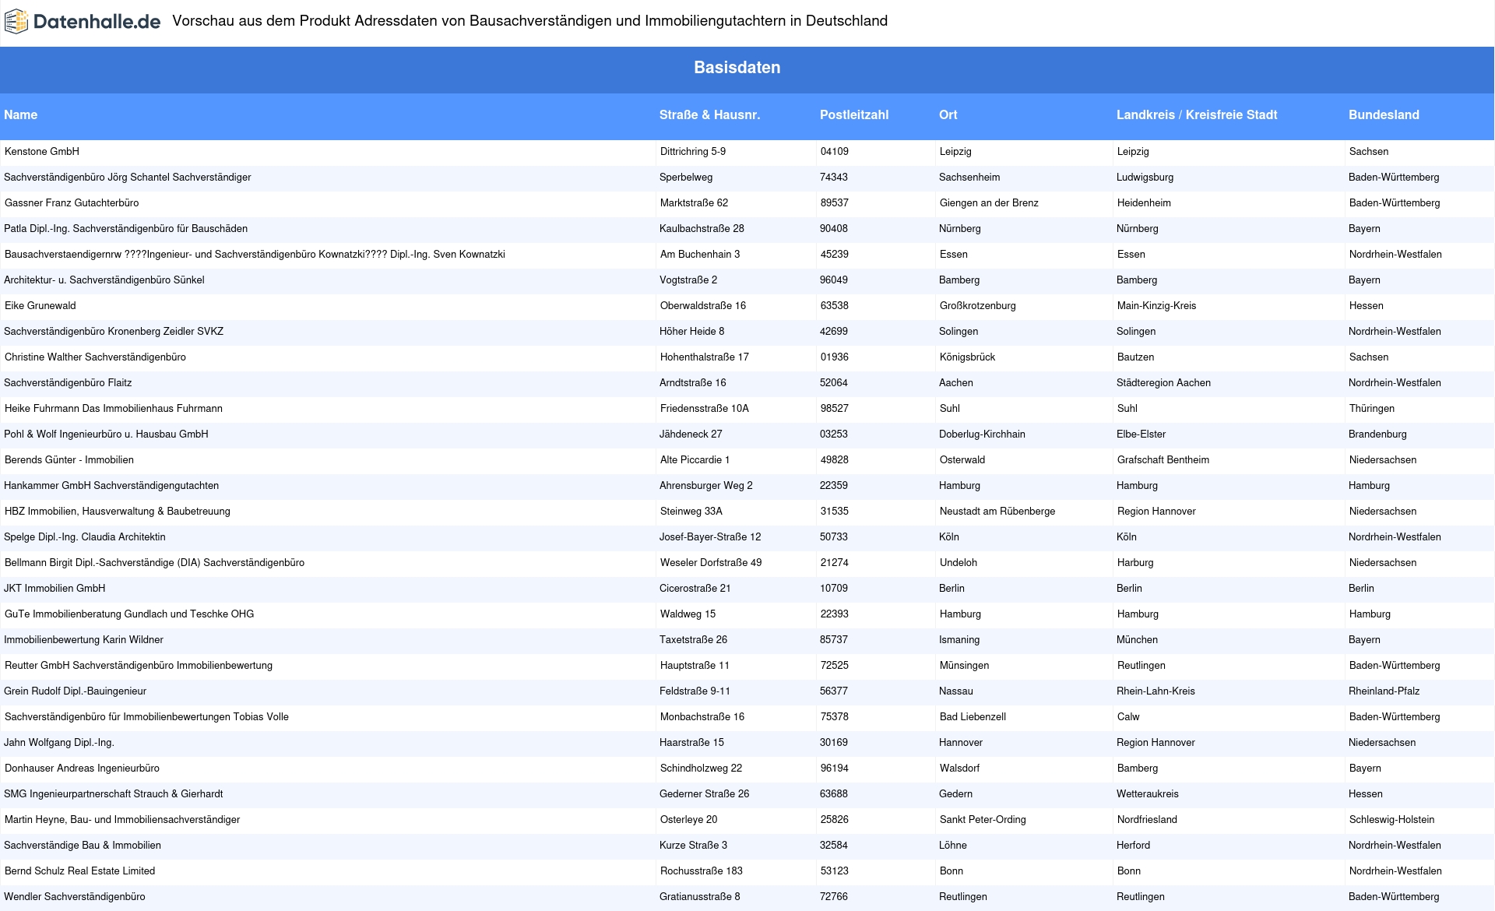This screenshot has height=911, width=1495.
Task: Select GuTe Immobilienberatung Gundlach und Teschke OHG
Action: [x=129, y=614]
